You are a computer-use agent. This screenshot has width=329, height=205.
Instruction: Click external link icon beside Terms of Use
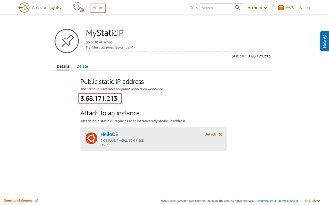[297, 201]
